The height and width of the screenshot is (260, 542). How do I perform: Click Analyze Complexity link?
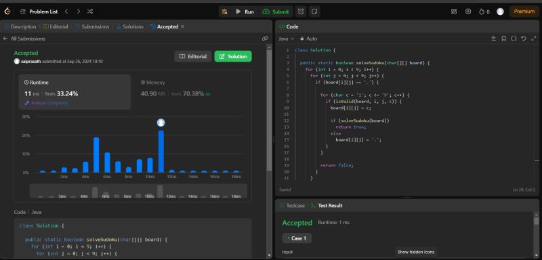click(47, 103)
